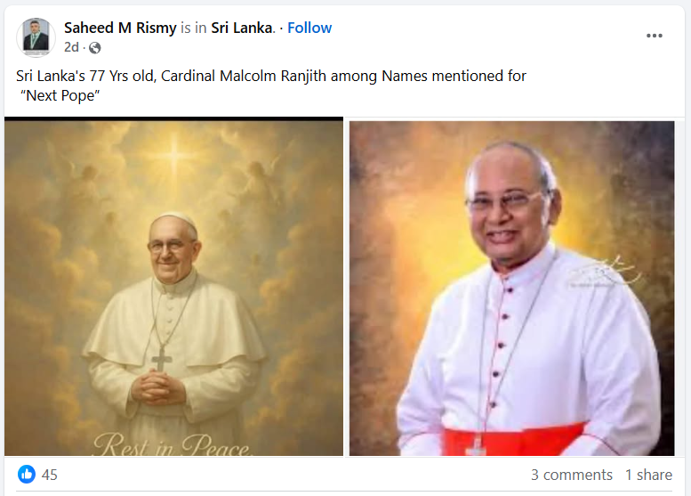
Task: Click the "Next Pope" caption line
Action: [60, 95]
